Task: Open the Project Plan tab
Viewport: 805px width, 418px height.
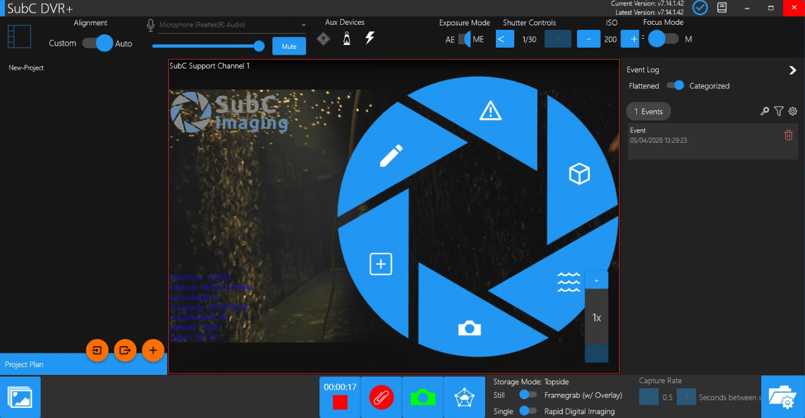Action: pos(83,365)
